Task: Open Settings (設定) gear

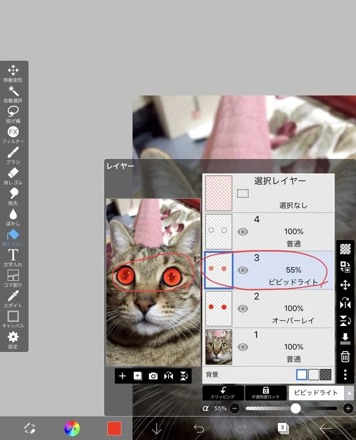Action: pyautogui.click(x=13, y=340)
